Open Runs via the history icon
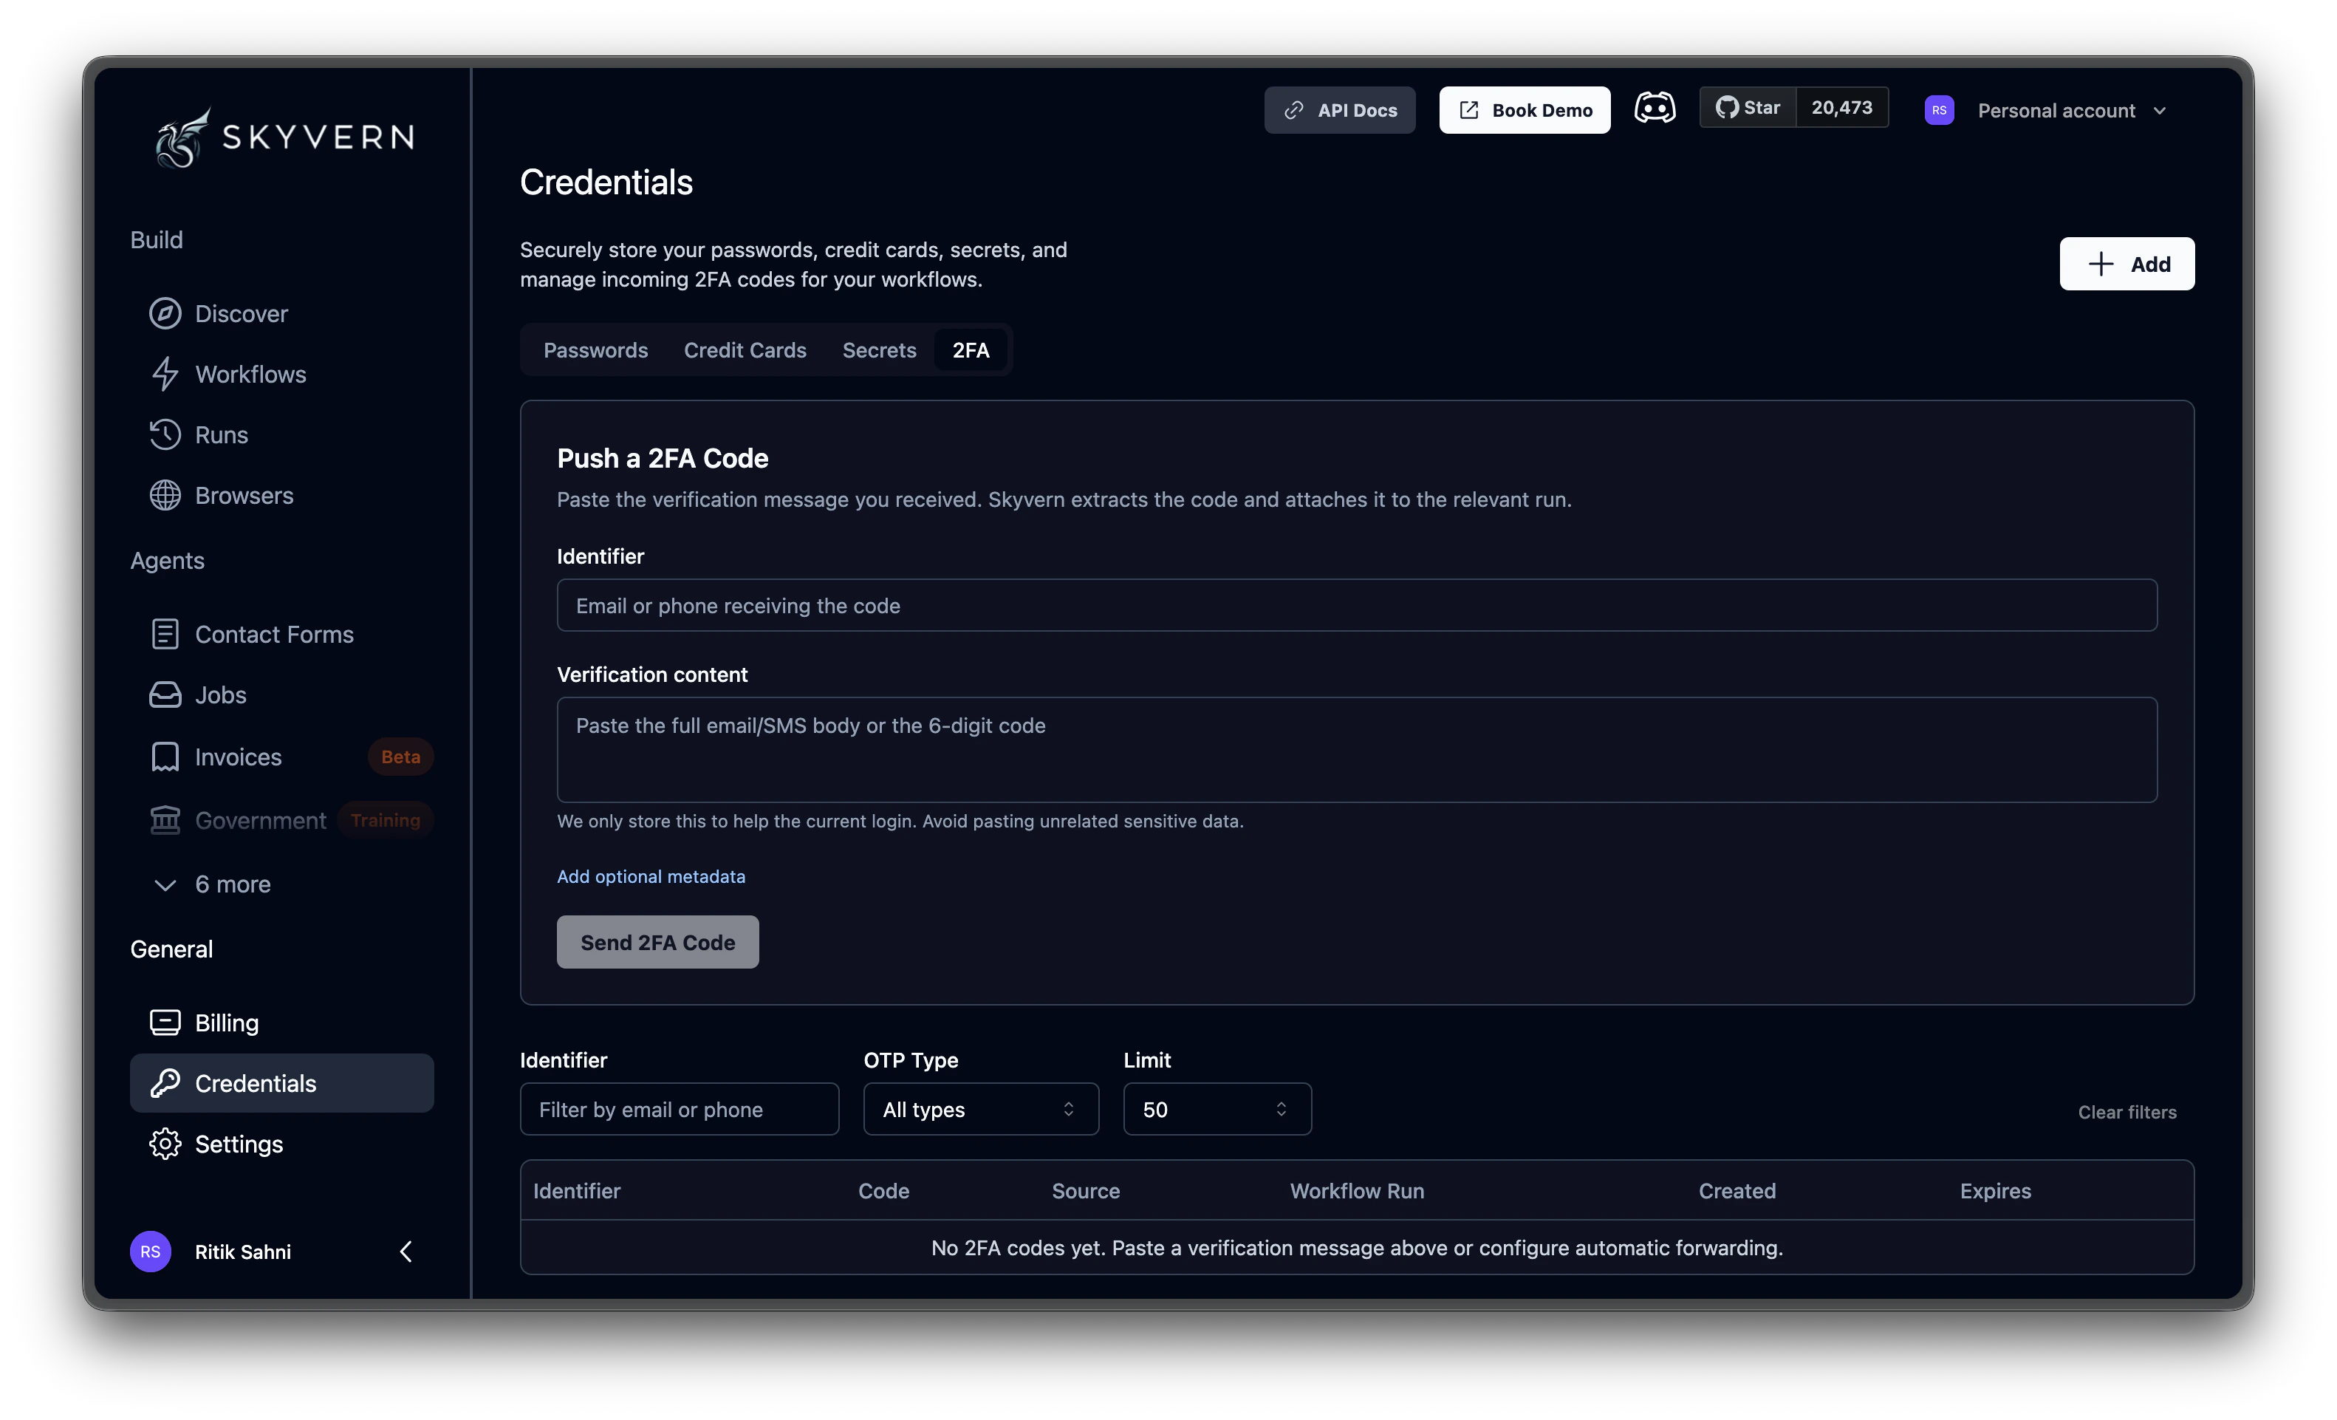2337x1420 pixels. [166, 434]
